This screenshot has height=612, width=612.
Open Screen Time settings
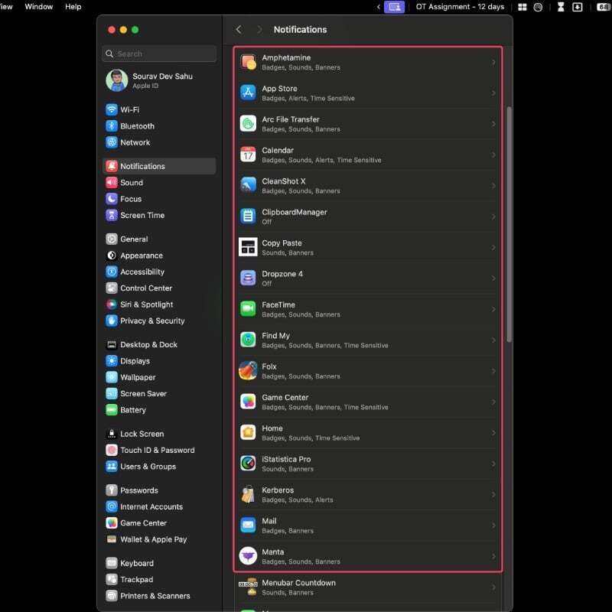click(159, 216)
